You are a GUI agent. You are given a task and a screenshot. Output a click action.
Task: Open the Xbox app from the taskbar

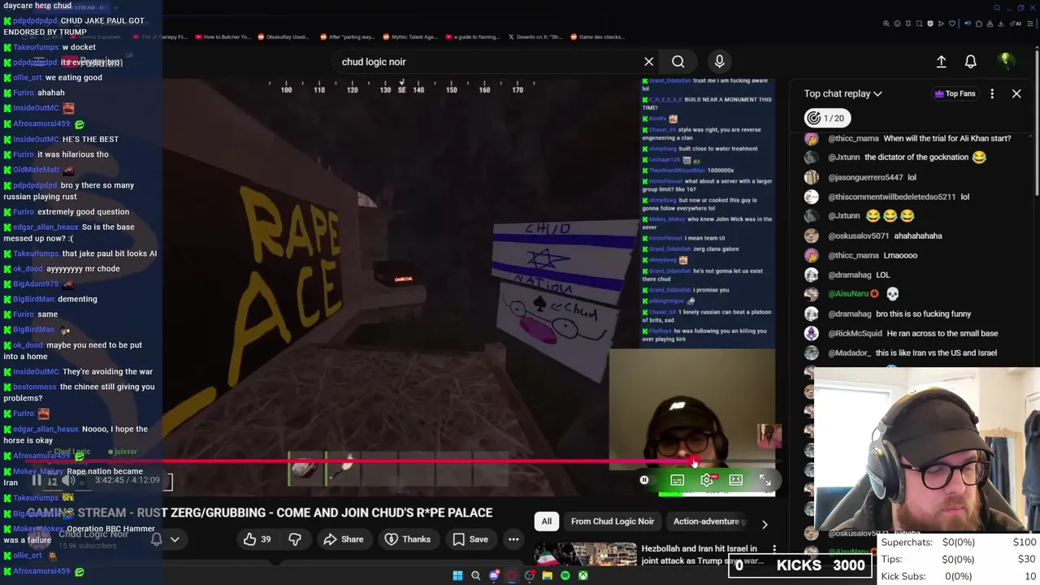[583, 575]
